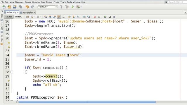
Task: Click the Find Previous Occurrence icon
Action: (x=50, y=17)
